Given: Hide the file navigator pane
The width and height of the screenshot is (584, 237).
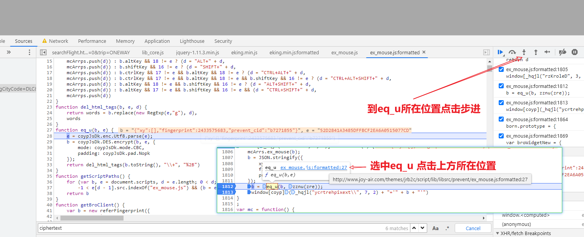Looking at the screenshot, I should (x=43, y=52).
